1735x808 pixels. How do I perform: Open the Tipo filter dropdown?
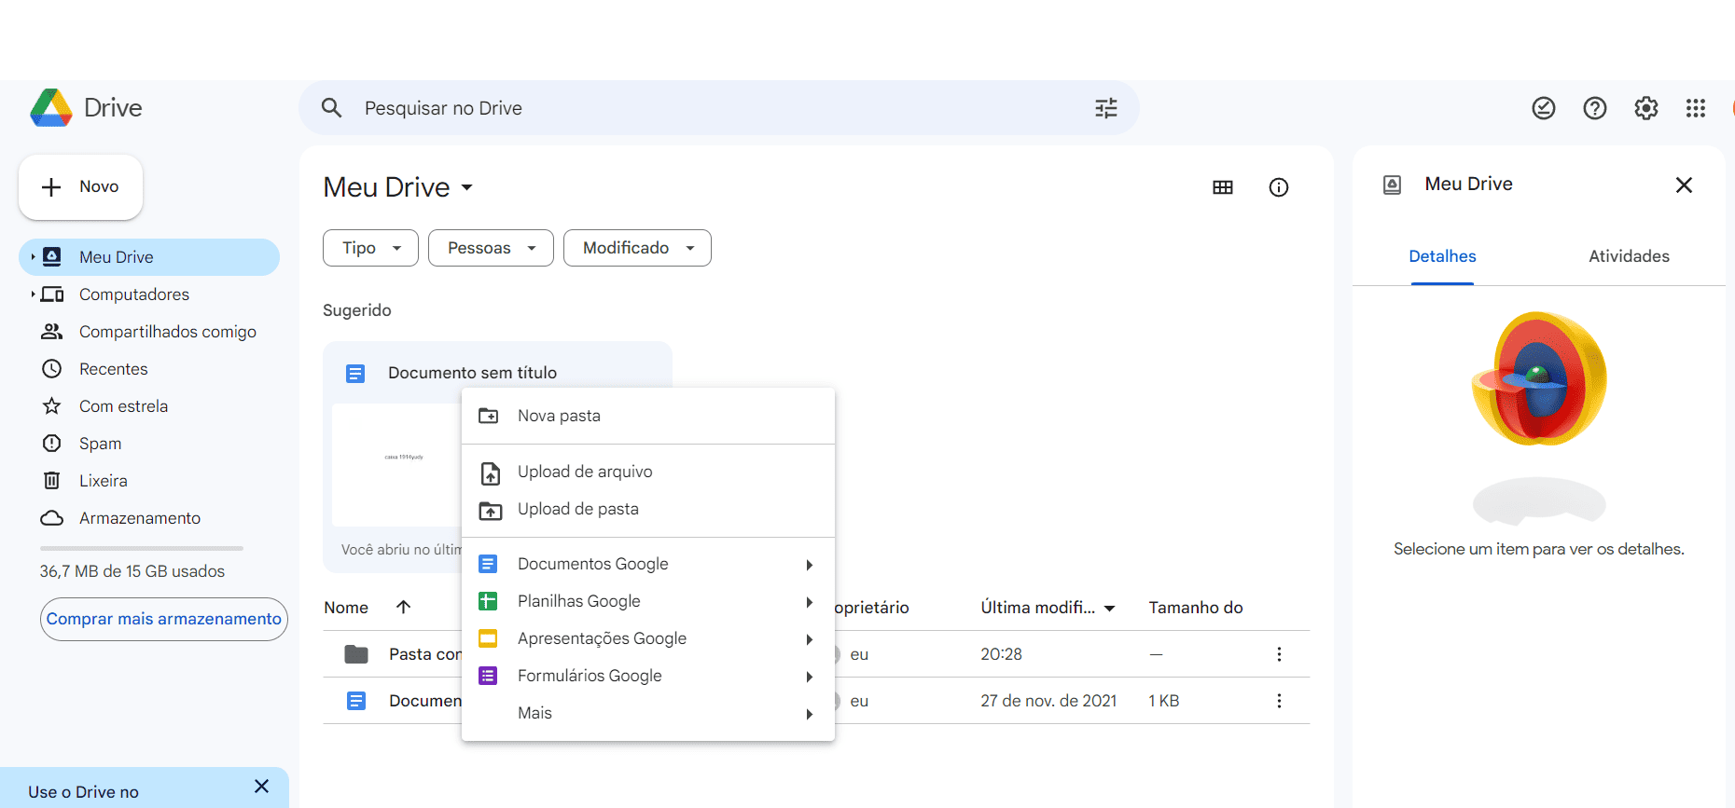(x=370, y=248)
